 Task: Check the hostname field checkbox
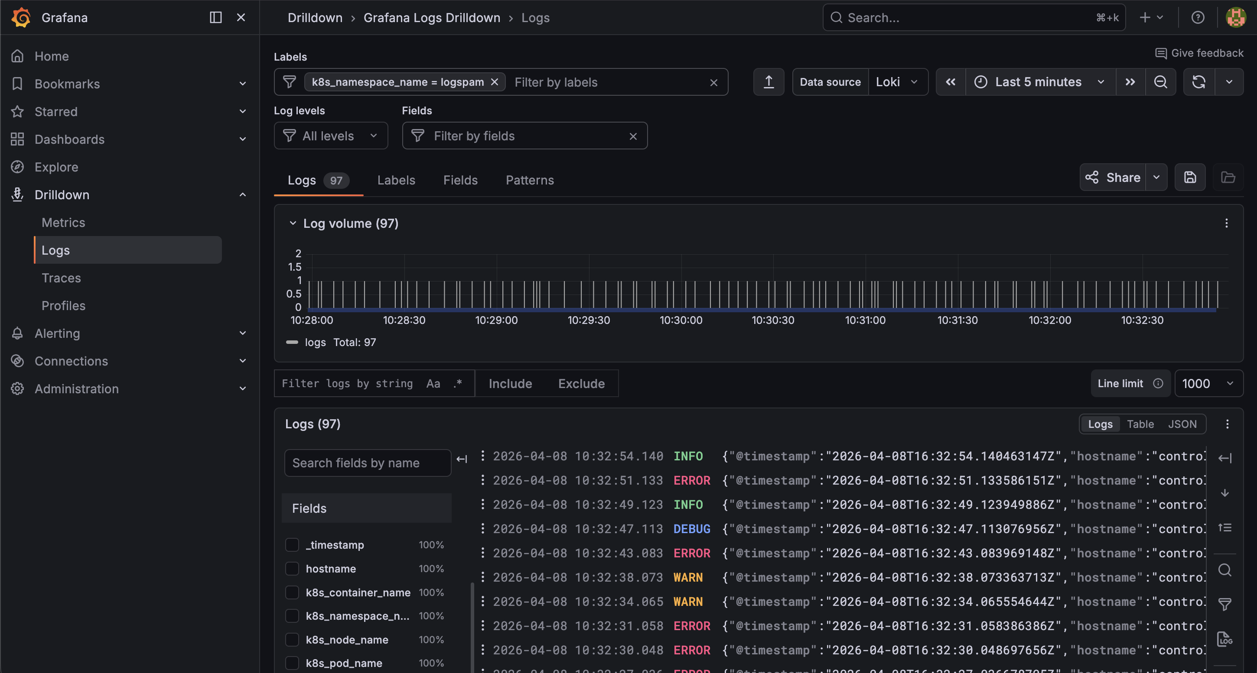[x=292, y=568]
